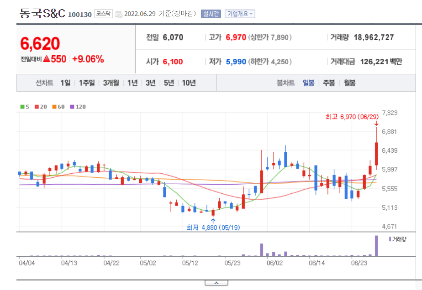Select the 5년 line chart tab
Viewport: 422px width, 290px height.
[x=169, y=83]
